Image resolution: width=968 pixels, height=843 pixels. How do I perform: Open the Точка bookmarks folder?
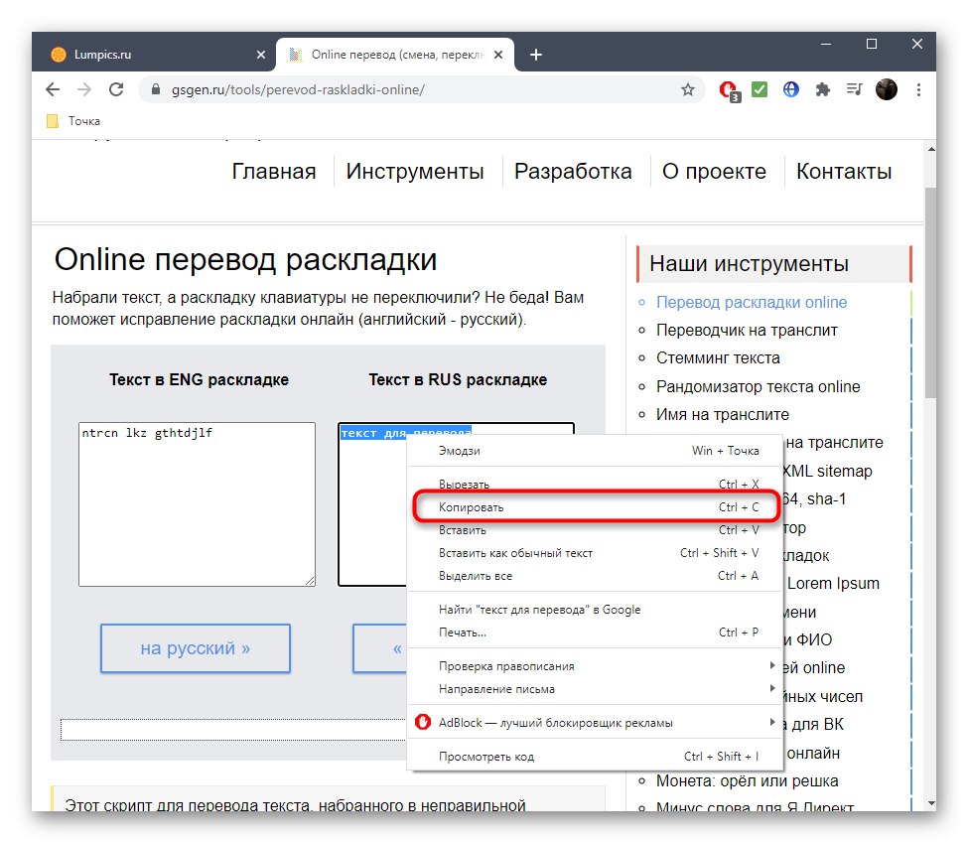73,121
